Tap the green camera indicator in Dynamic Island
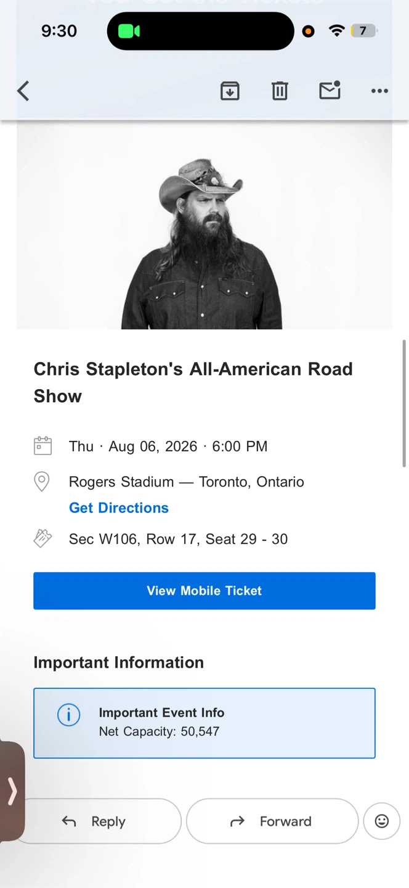 point(129,31)
